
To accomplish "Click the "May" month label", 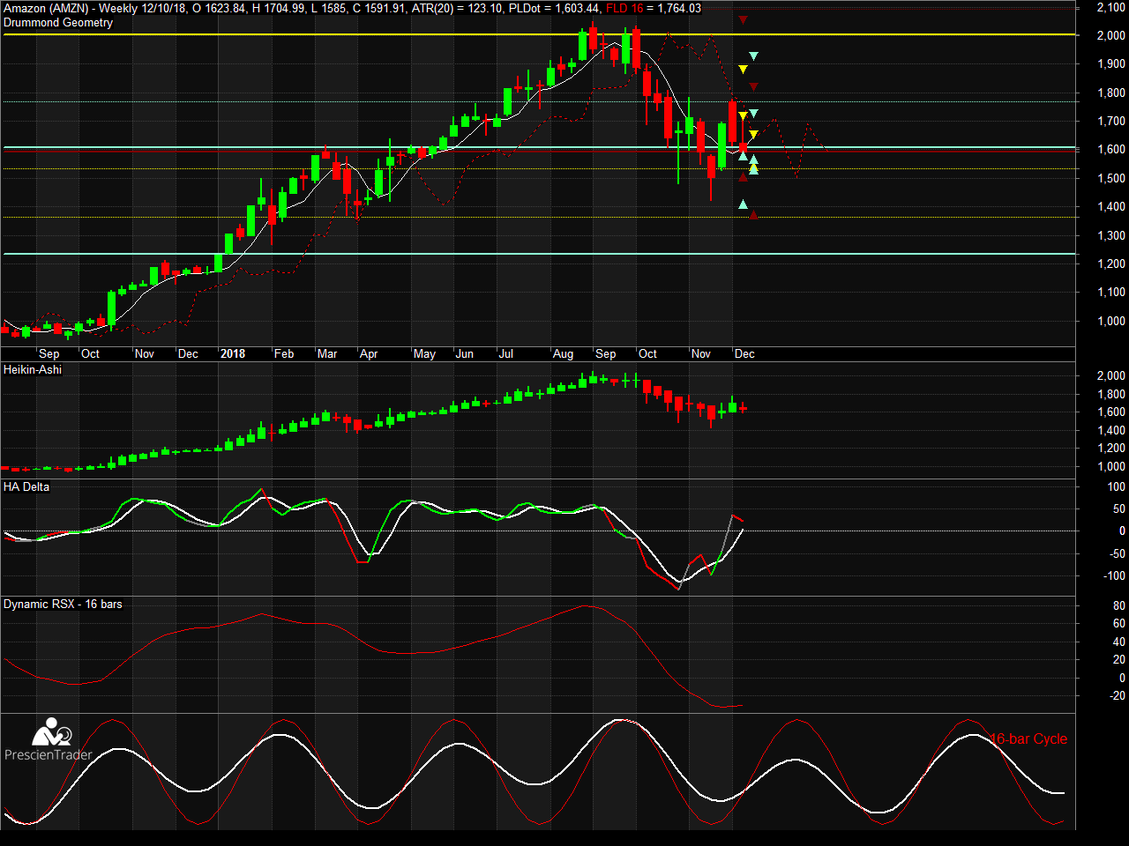I will tap(424, 354).
